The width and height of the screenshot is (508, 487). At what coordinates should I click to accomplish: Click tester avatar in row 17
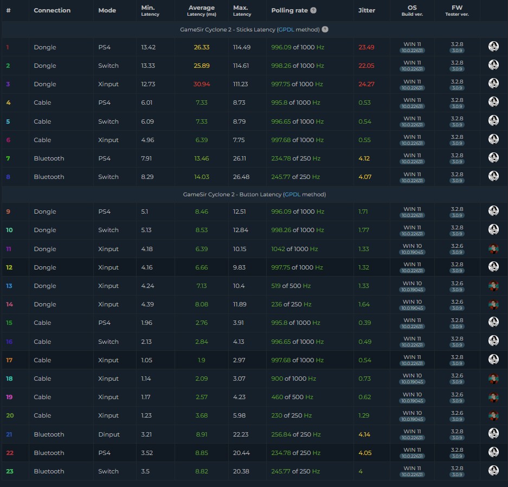493,359
